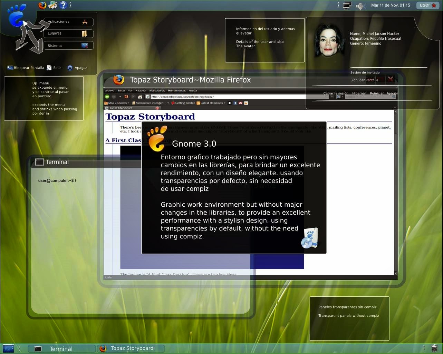Click Salir in the main menu
This screenshot has height=354, width=443.
coord(54,68)
